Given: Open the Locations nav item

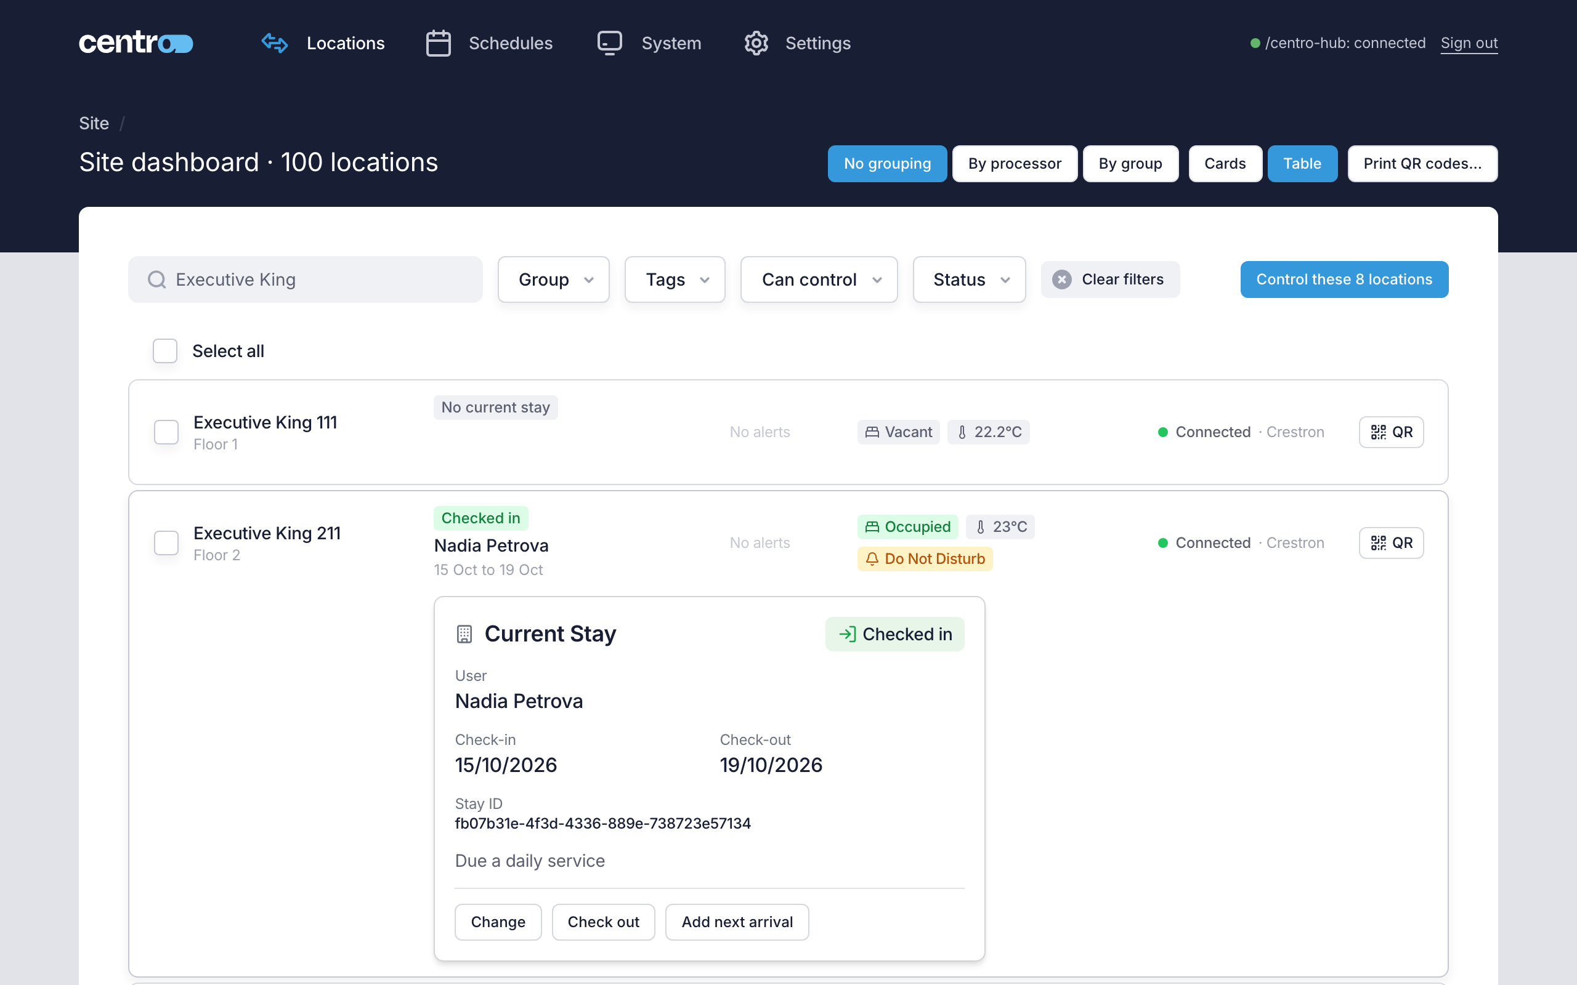Looking at the screenshot, I should coord(323,43).
